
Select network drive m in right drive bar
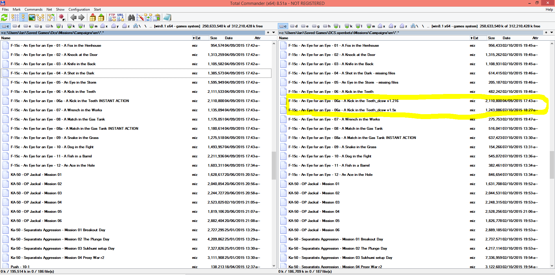point(371,26)
